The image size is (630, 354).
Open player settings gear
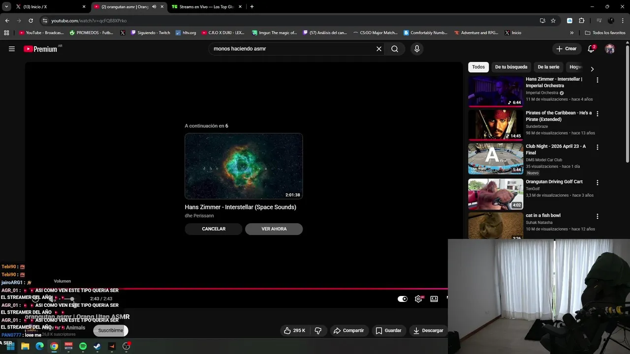point(418,298)
